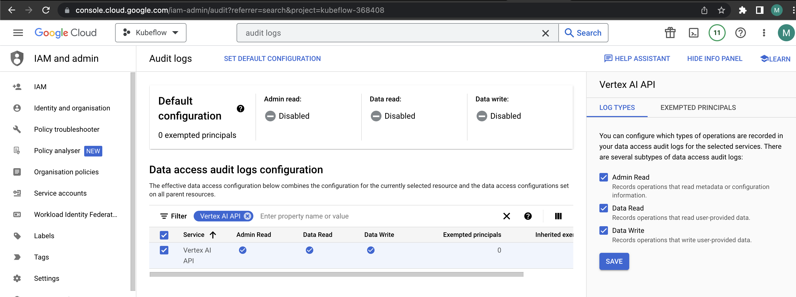796x297 pixels.
Task: Open the main navigation hamburger menu
Action: (x=18, y=33)
